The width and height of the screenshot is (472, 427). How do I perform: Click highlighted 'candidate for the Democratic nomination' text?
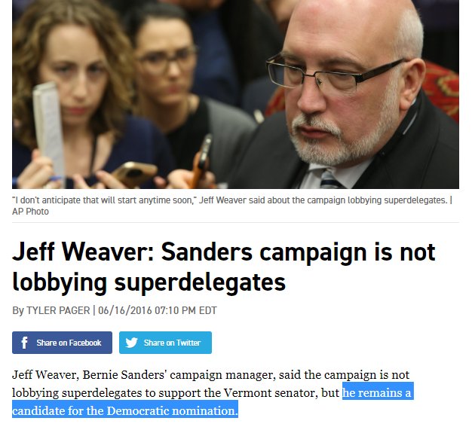125,410
